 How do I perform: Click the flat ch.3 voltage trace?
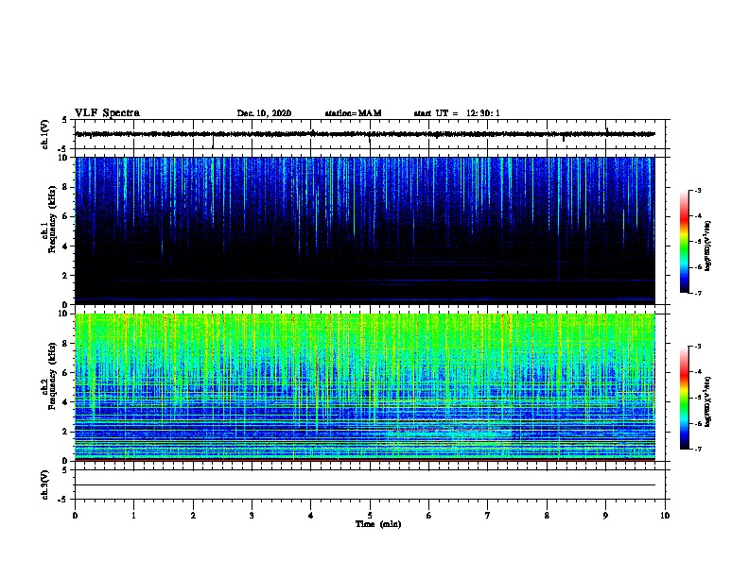(365, 485)
